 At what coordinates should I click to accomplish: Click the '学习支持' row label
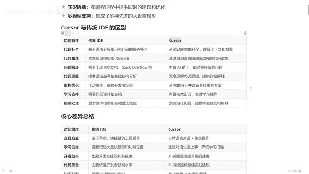pos(71,94)
